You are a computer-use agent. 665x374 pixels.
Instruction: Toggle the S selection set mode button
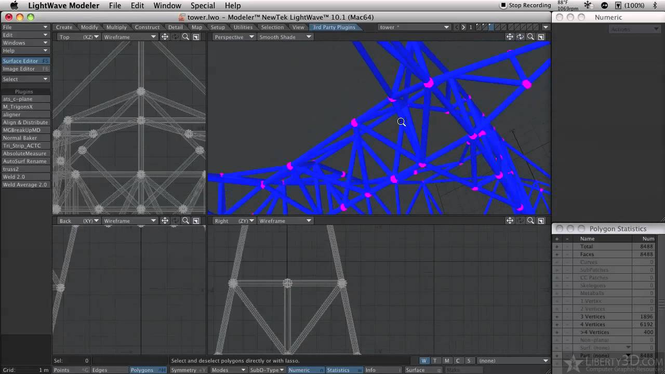click(x=469, y=360)
